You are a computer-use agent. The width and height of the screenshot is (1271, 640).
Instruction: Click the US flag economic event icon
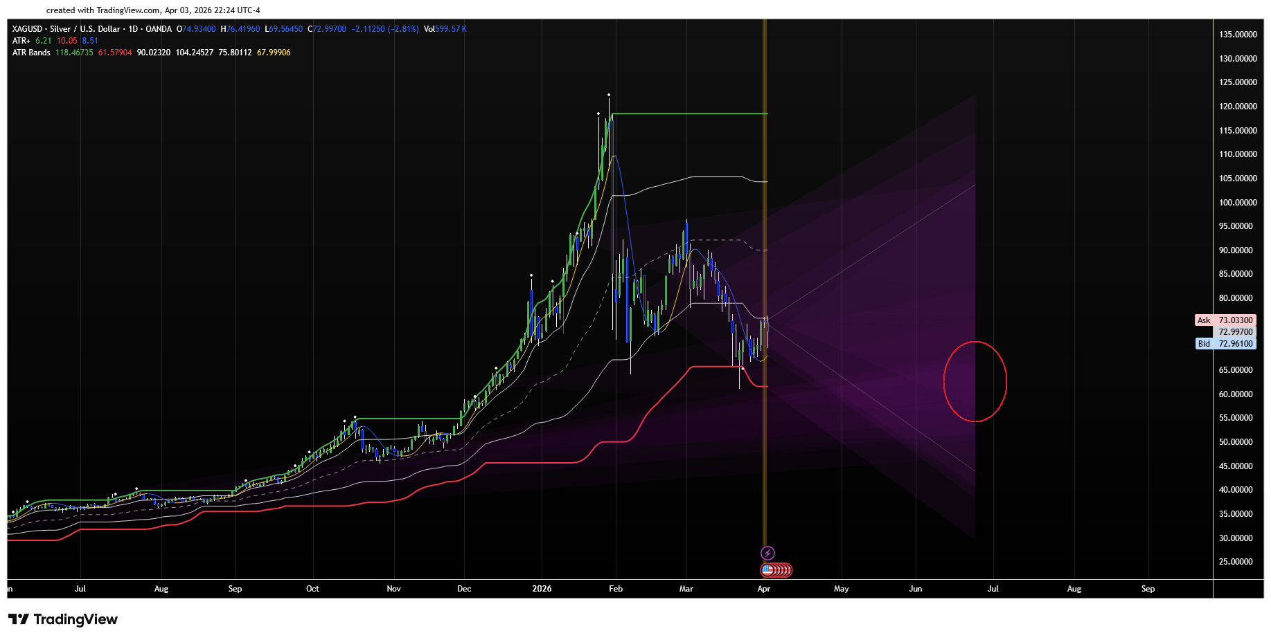click(x=767, y=570)
